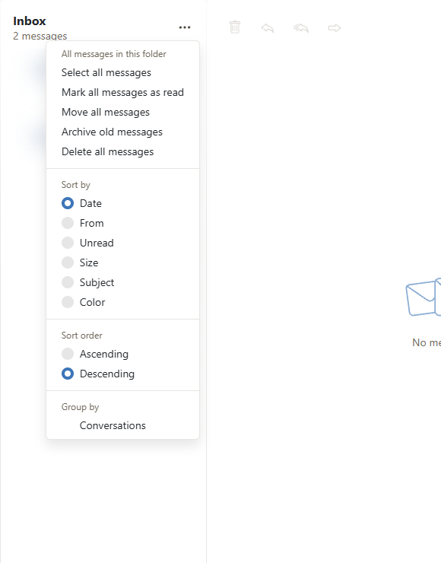Image resolution: width=441 pixels, height=563 pixels.
Task: Click the envelope illustration in reading pane
Action: (424, 297)
